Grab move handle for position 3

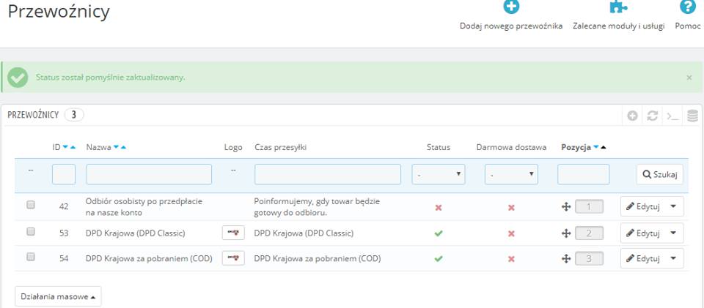566,258
